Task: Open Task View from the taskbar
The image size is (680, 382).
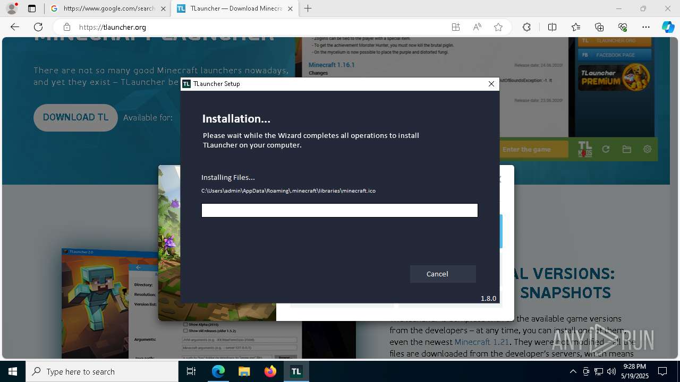Action: [192, 371]
